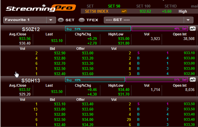Image resolution: width=198 pixels, height=127 pixels.
Task: Click S50Z12 change value +0.29
Action: (92, 39)
